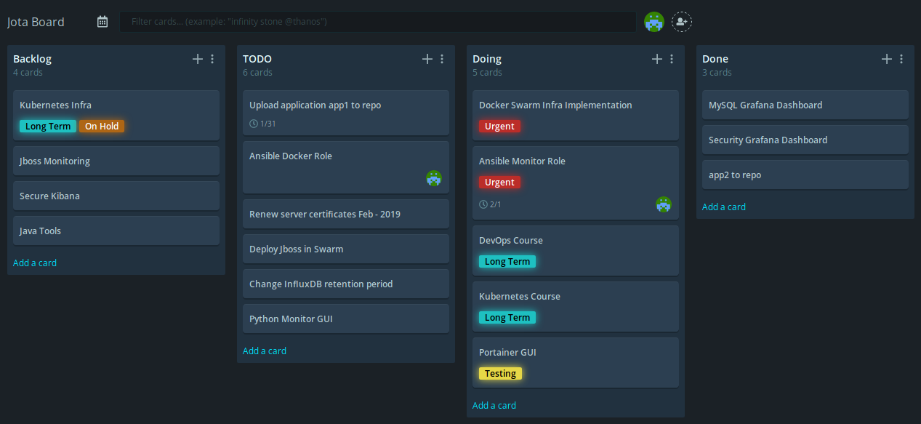Click Add a card in Backlog

pos(35,263)
